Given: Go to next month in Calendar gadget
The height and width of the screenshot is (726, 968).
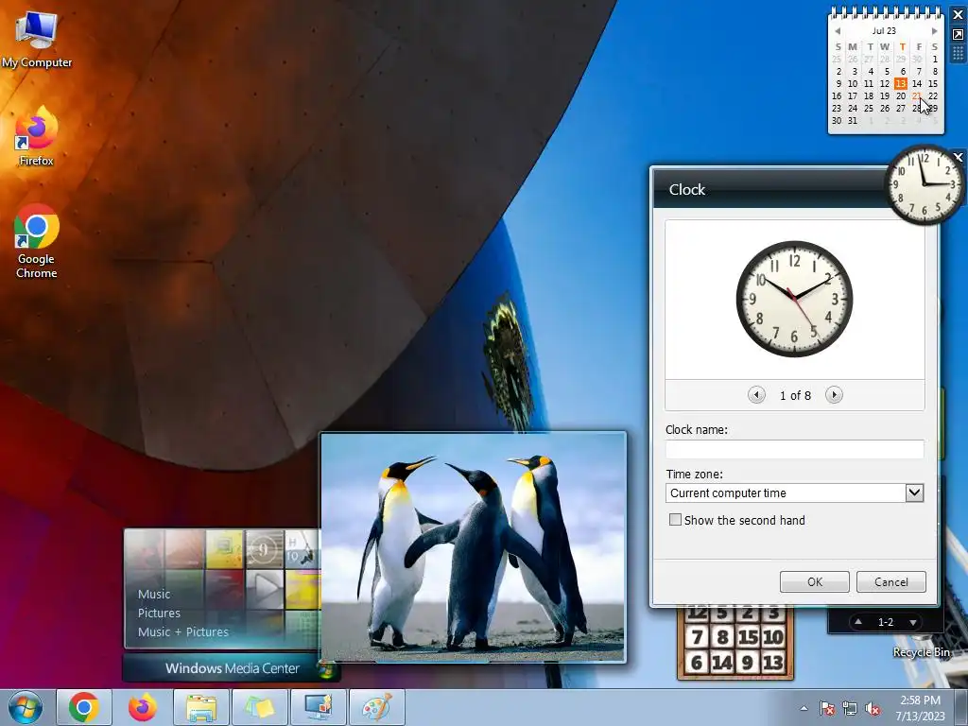Looking at the screenshot, I should [935, 31].
